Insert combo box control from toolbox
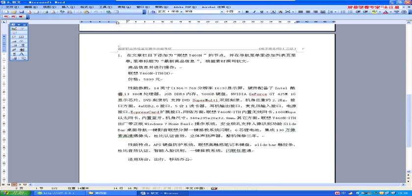The width and height of the screenshot is (412, 196). tap(22, 46)
